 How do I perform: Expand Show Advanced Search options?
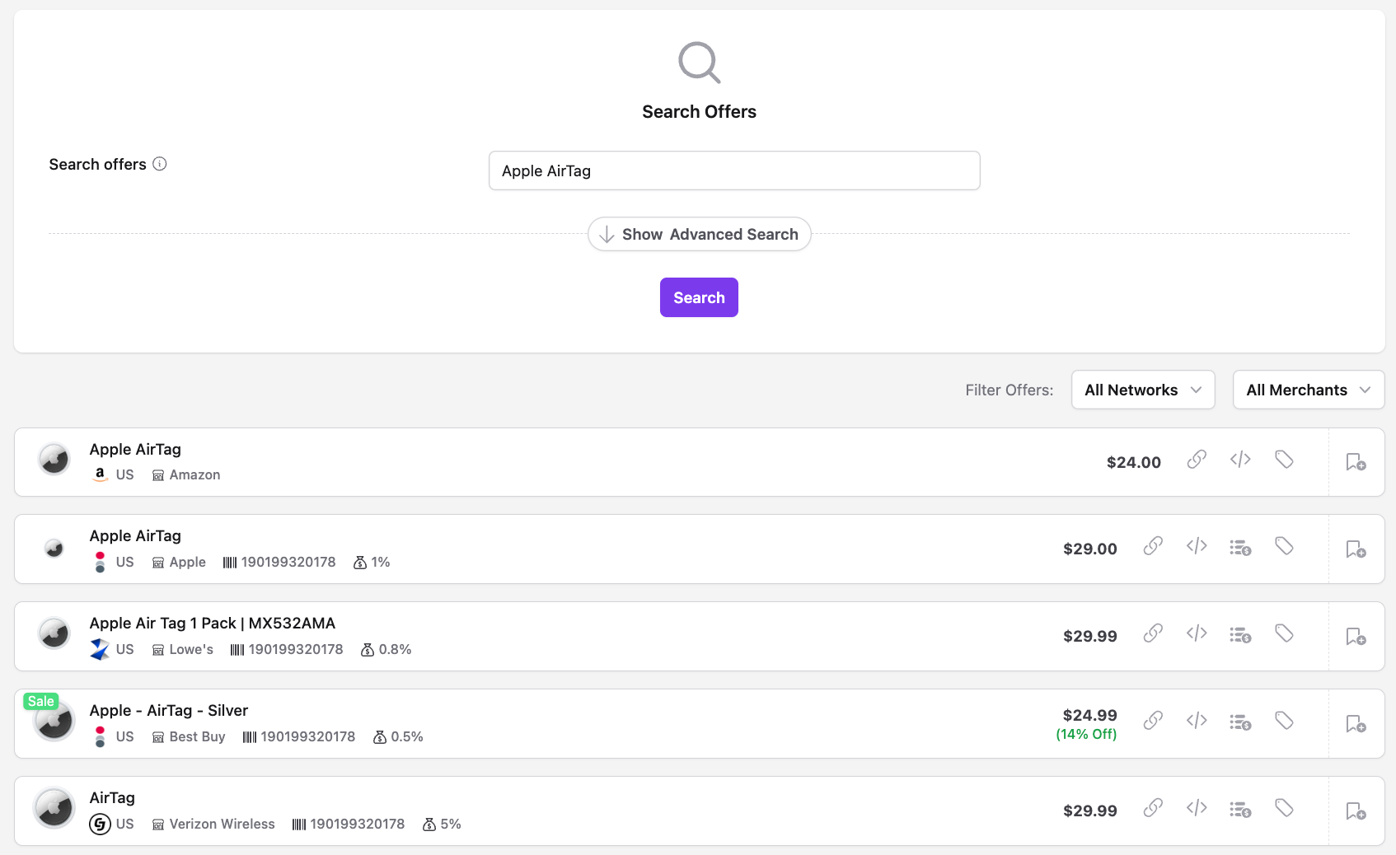(x=699, y=234)
